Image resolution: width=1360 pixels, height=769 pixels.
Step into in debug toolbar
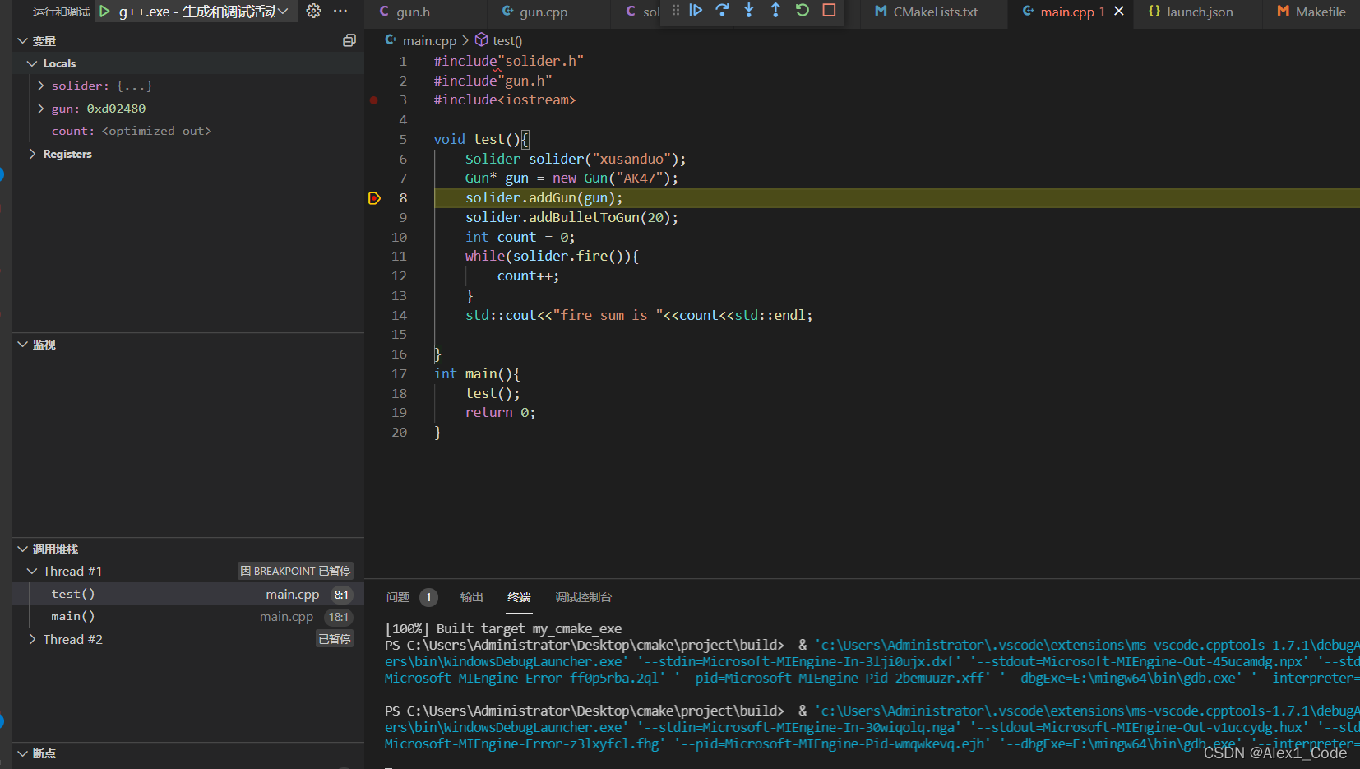click(x=749, y=11)
